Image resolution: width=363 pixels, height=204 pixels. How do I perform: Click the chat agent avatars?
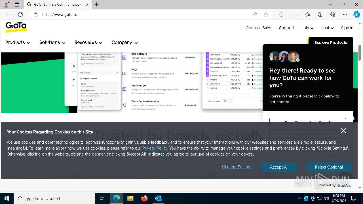tap(284, 57)
